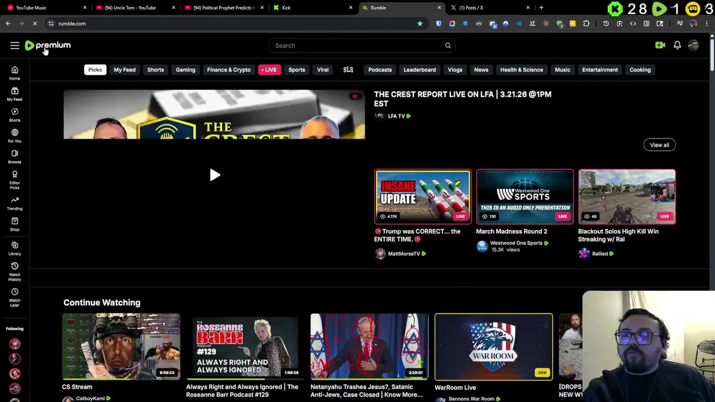Stop page loading with the X button
Screen dimensions: 715x402
(35, 23)
